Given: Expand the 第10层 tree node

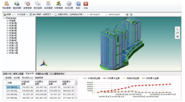Looking at the screenshot, I should coord(7,43).
